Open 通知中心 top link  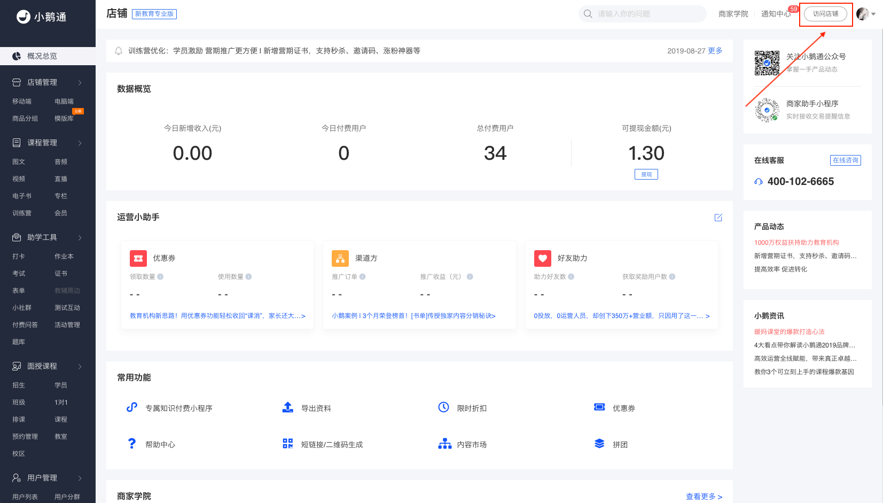click(x=776, y=14)
